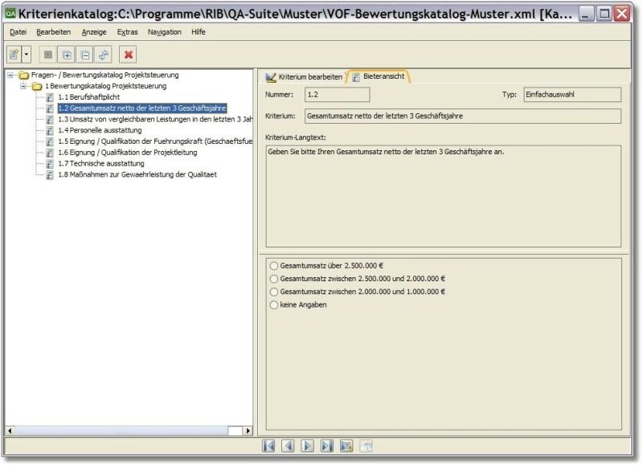Choose 'Gesamtumsatz zwischen 2.500.000 und 2.000.000 €'
This screenshot has width=643, height=466.
pos(274,279)
